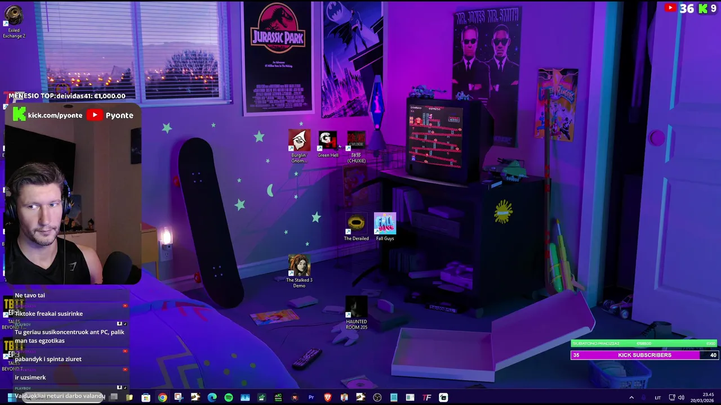Open the volume tray icon
Screen dimensions: 721x405
[x=681, y=398]
